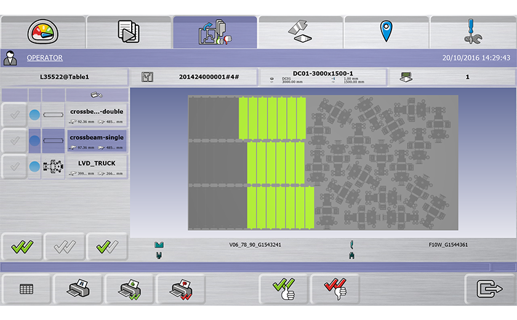Click the OPERATOR user link

click(44, 58)
